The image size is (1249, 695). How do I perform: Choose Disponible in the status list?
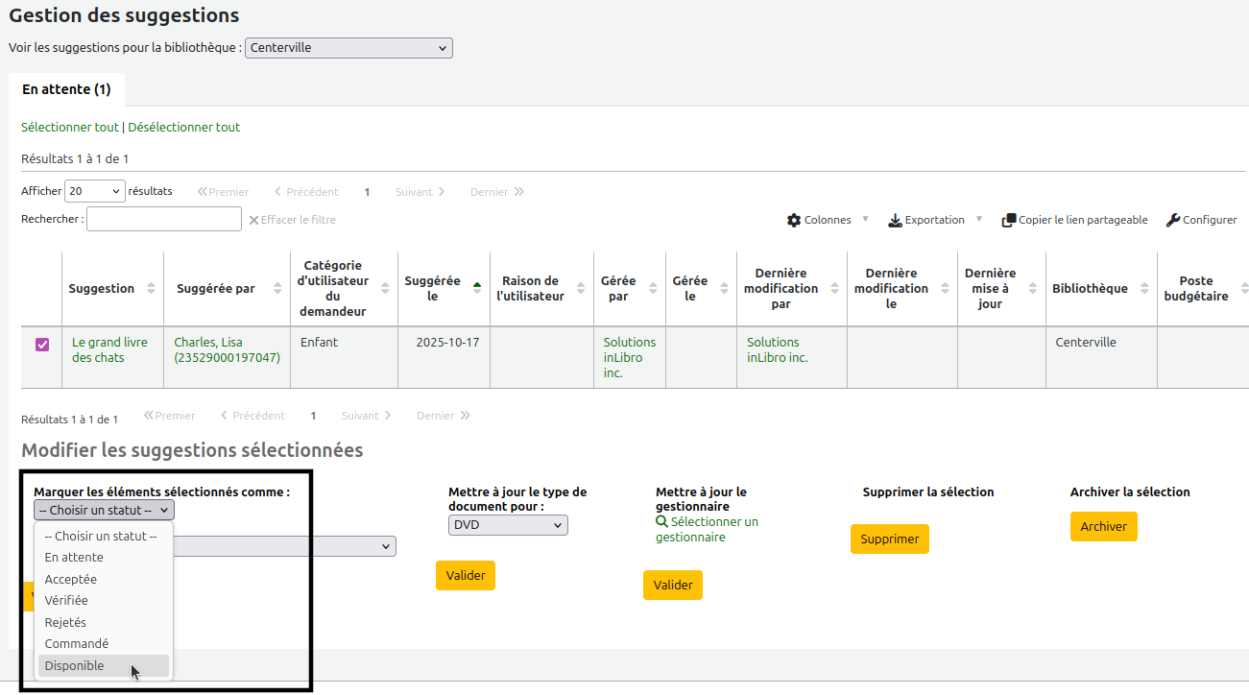point(75,666)
